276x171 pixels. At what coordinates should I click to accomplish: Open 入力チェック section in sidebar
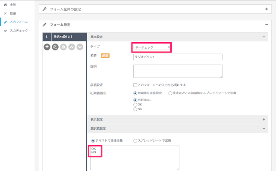pos(16,31)
